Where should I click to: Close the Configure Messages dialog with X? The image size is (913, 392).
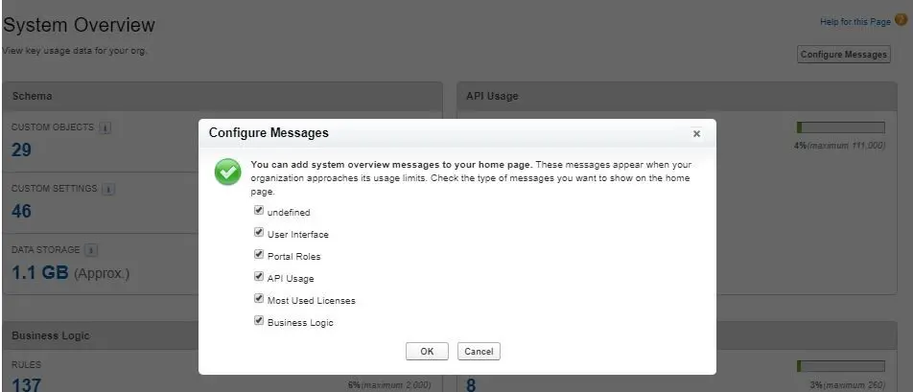click(x=696, y=134)
